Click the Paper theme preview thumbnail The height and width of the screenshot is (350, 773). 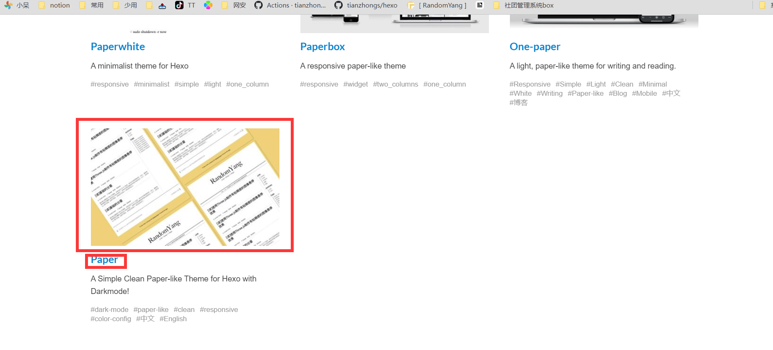tap(185, 186)
